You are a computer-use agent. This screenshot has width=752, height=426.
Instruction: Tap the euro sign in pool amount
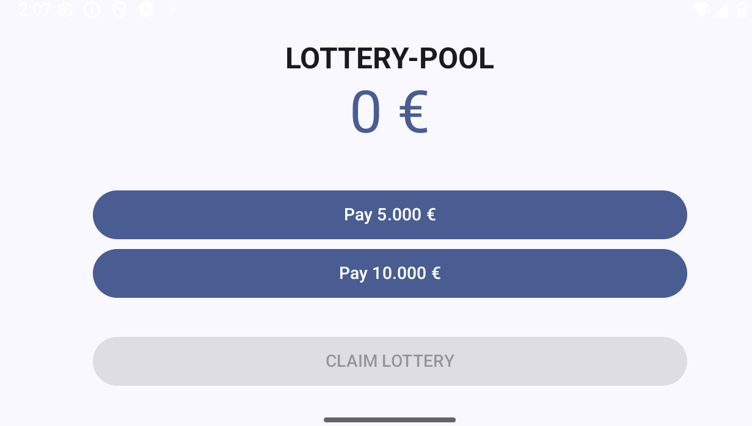(x=414, y=112)
